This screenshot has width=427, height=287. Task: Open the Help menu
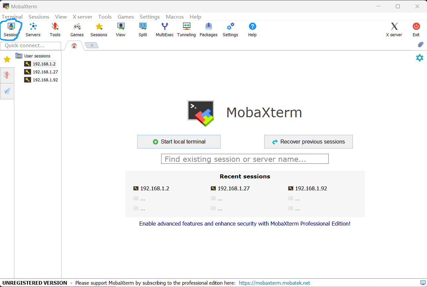[195, 17]
